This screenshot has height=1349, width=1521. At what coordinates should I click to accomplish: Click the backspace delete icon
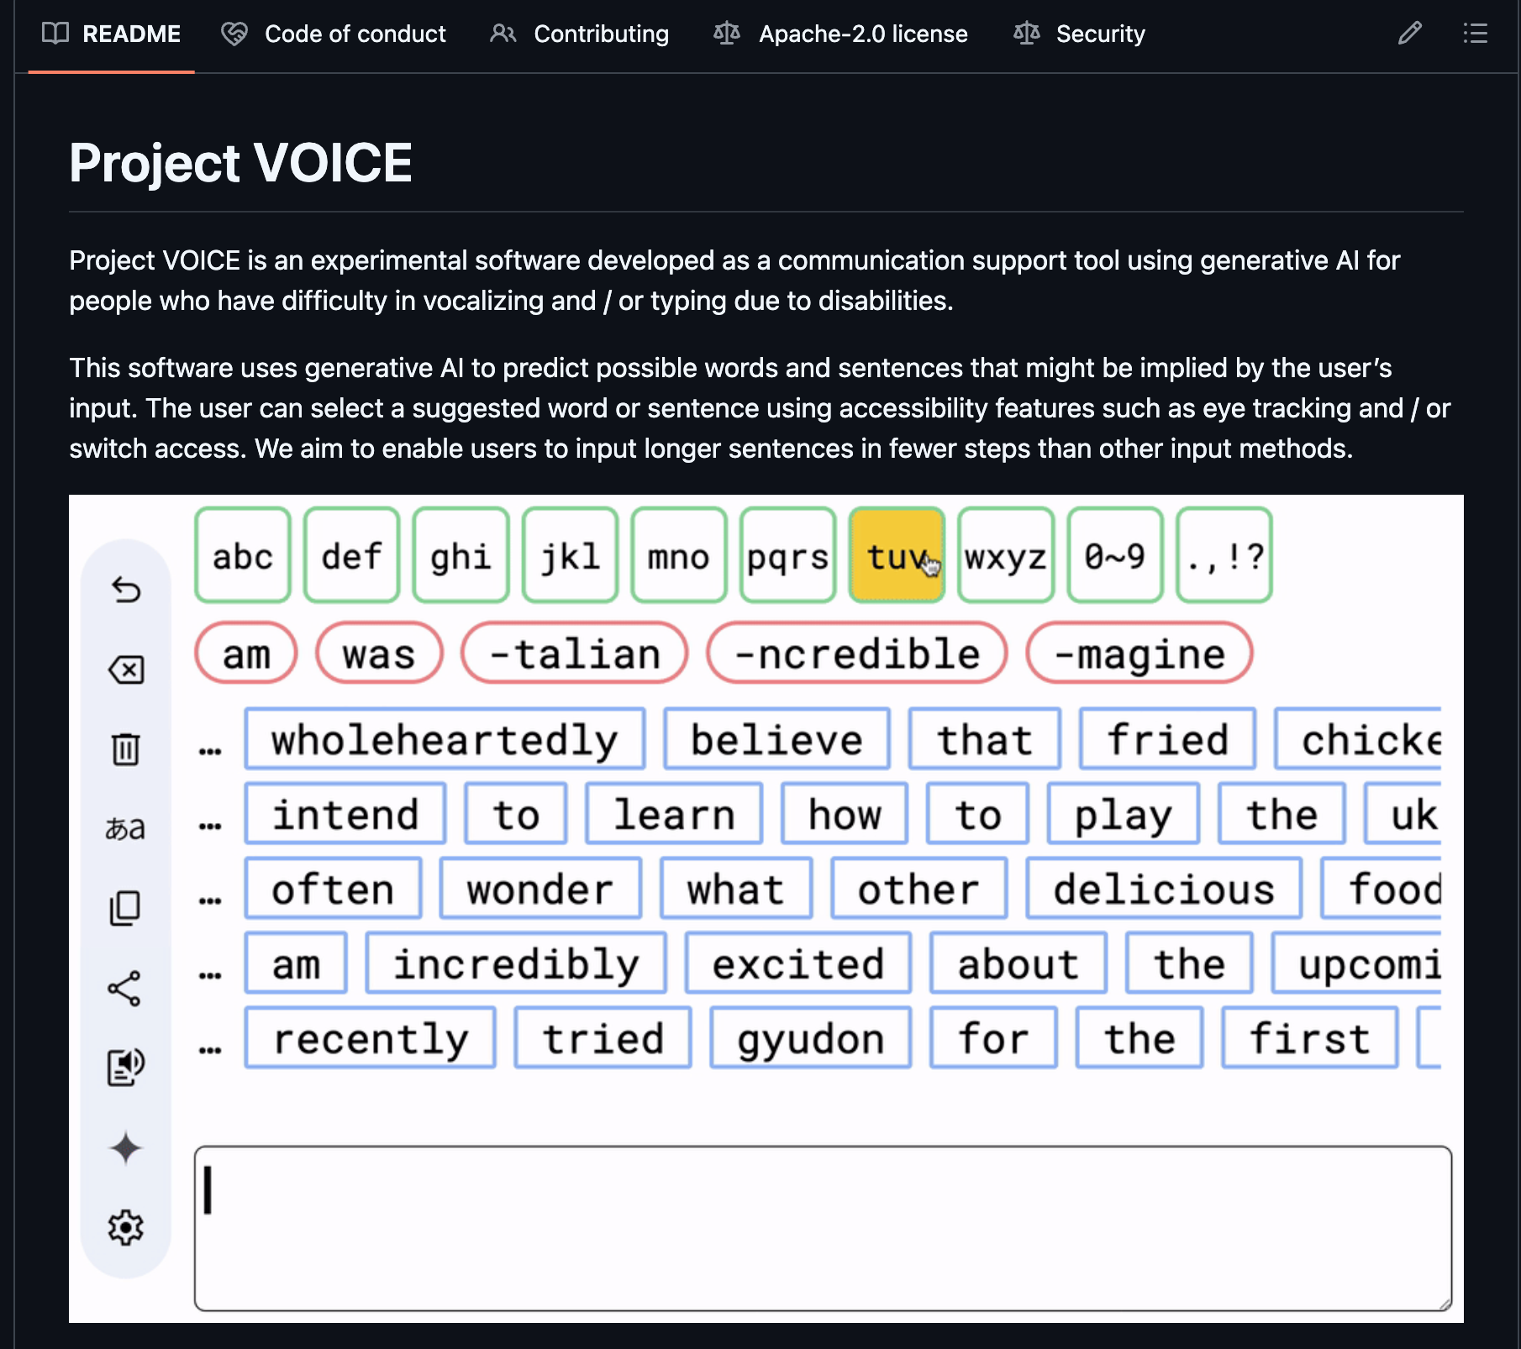126,669
